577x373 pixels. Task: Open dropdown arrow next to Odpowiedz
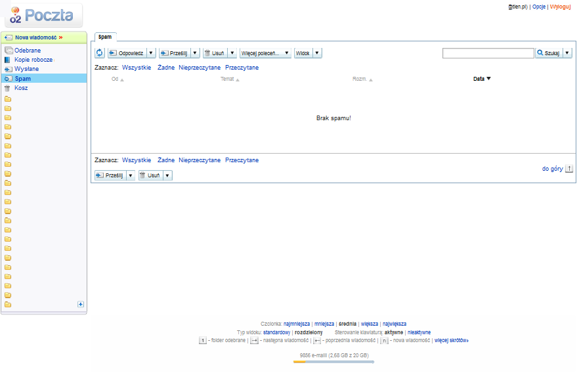[151, 53]
